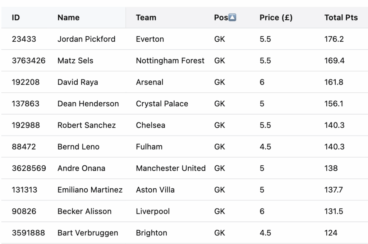Click the Team column header
The image size is (368, 244).
[146, 18]
